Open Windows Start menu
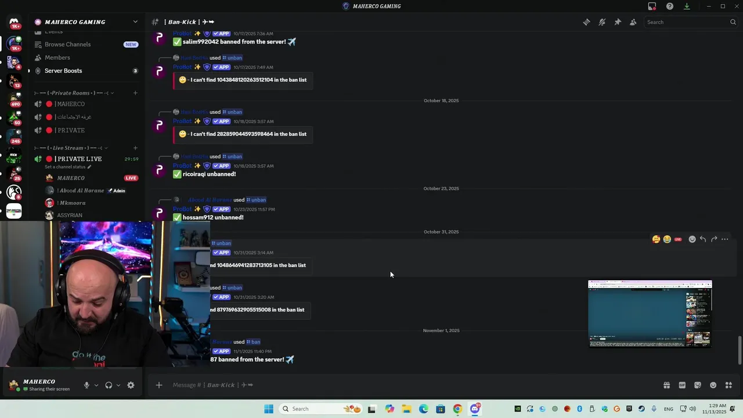 [x=269, y=409]
